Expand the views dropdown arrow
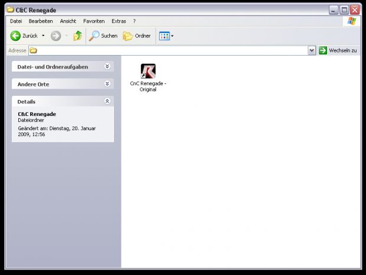This screenshot has width=366, height=275. tap(172, 36)
